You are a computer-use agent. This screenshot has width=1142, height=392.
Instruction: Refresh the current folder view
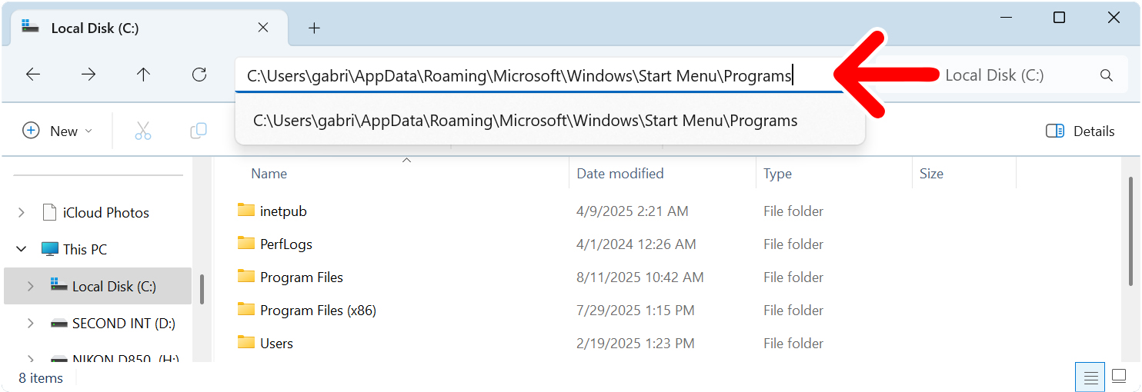(199, 75)
